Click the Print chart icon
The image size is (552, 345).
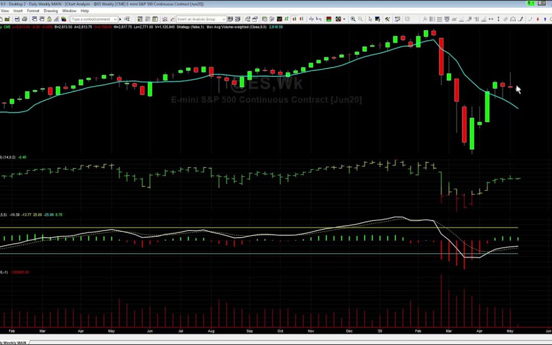25,18
